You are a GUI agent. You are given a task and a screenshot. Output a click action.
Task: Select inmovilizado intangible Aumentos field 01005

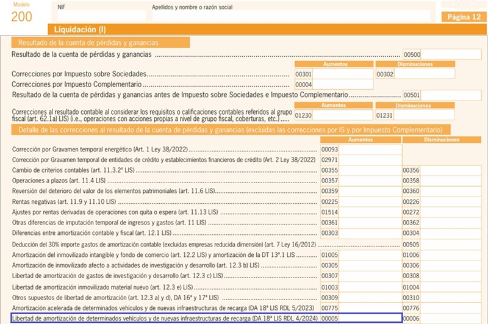point(370,255)
